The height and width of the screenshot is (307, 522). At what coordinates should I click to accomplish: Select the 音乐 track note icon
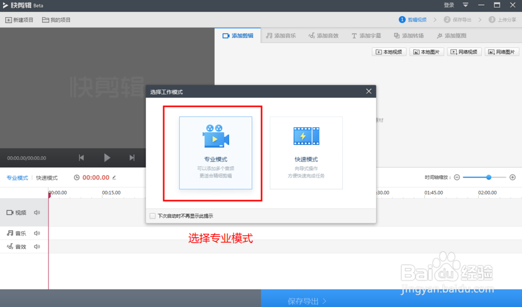tap(10, 233)
